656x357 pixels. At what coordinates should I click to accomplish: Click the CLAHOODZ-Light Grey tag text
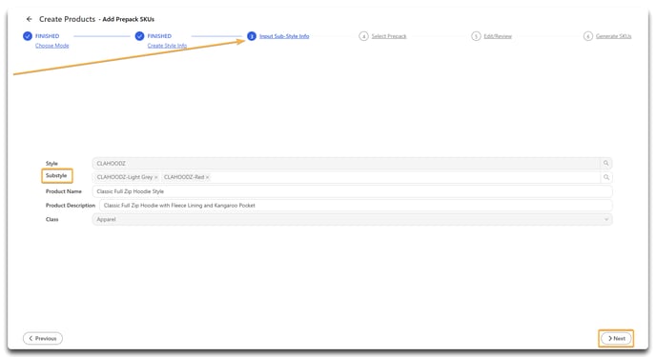coord(125,177)
